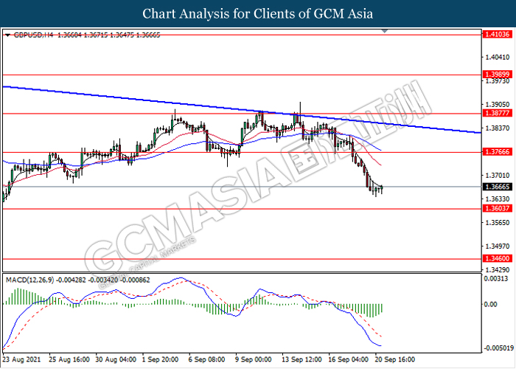This screenshot has width=516, height=369.
Task: Click the 1 Sep 20:00 time label
Action: (x=160, y=359)
